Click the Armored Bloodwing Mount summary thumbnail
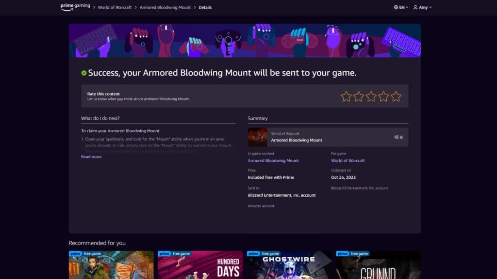The image size is (497, 279). 257,137
